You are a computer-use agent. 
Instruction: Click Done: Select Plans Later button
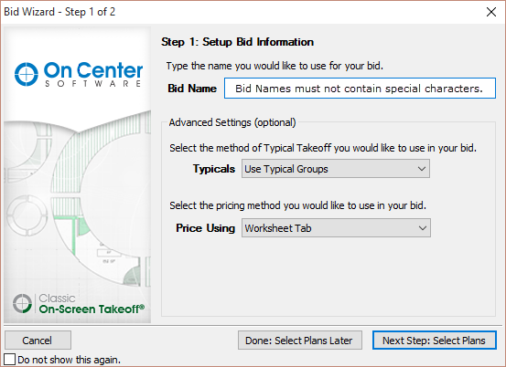coord(300,341)
